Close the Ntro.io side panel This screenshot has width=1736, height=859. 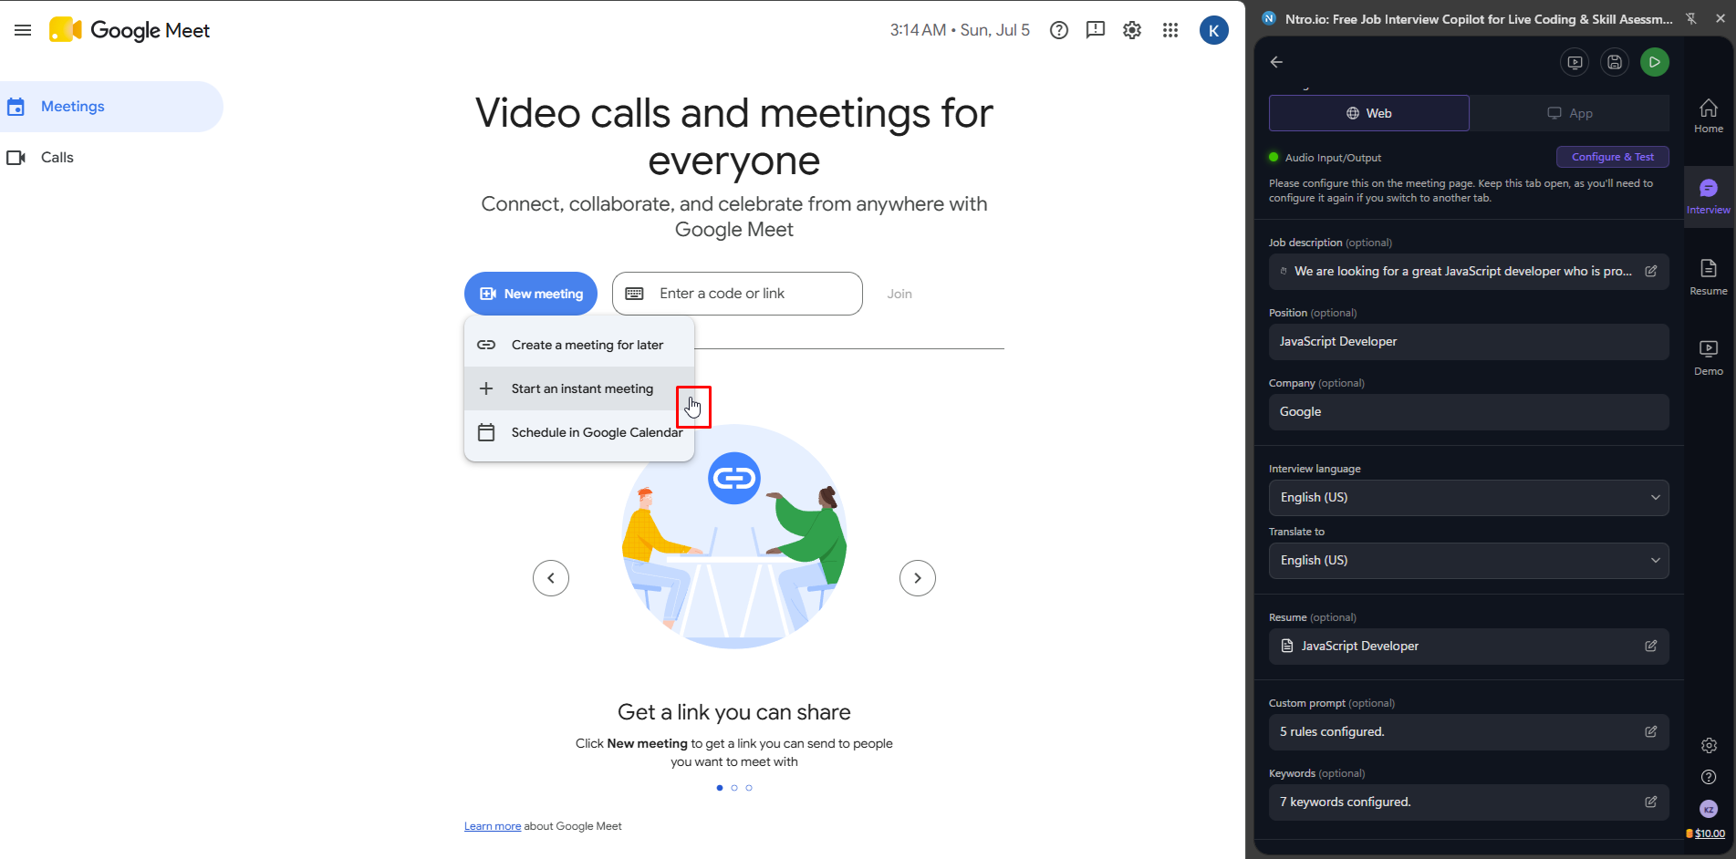coord(1720,18)
